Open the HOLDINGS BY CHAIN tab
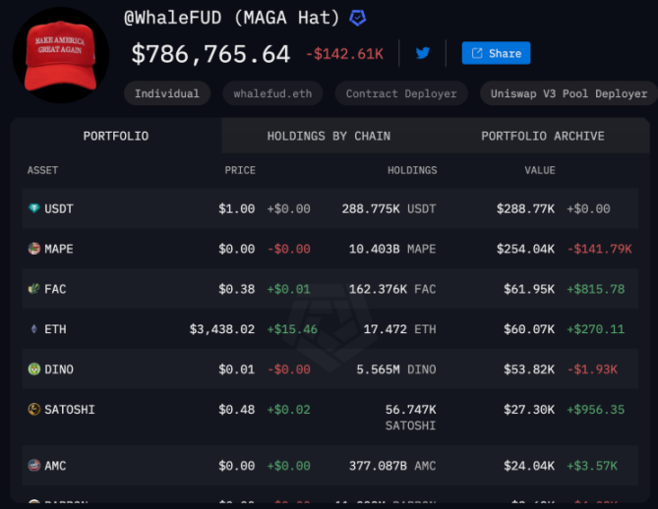The height and width of the screenshot is (509, 658). pyautogui.click(x=329, y=136)
